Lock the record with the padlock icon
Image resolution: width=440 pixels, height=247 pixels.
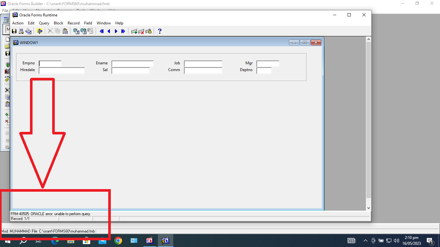[x=148, y=31]
